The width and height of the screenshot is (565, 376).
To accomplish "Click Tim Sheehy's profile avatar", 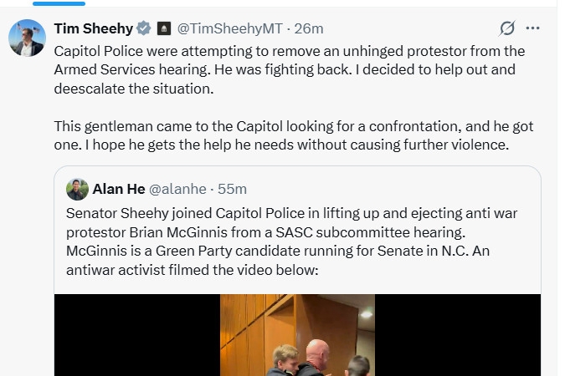I will 27,38.
